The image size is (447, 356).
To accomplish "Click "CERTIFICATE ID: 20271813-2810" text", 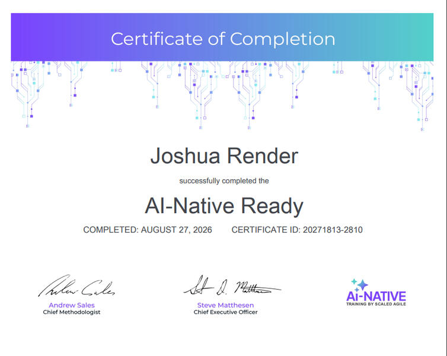I will [297, 230].
